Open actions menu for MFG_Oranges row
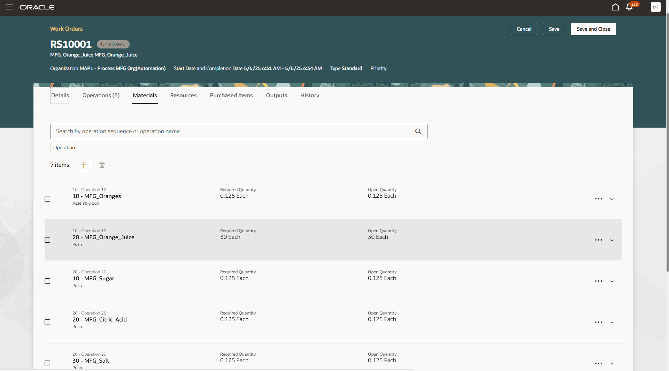Screen dimensions: 669x371 pos(599,199)
